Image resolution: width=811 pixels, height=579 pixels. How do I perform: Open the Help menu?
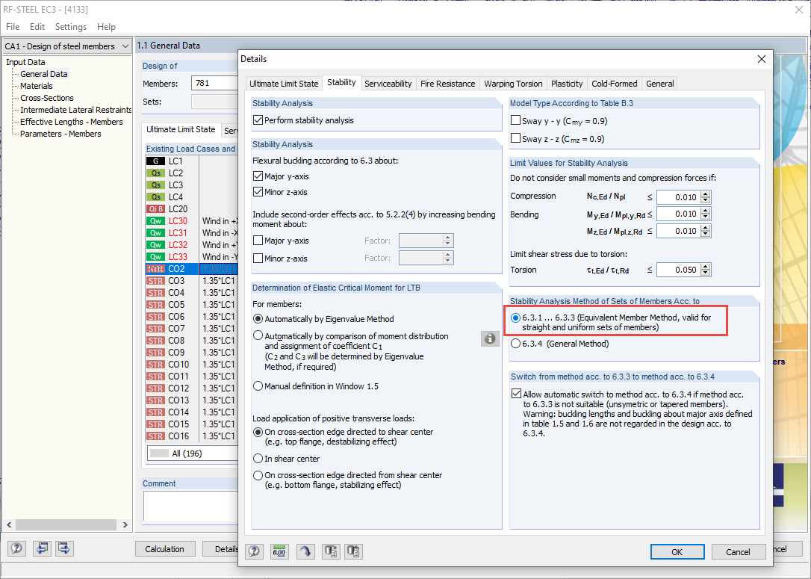pos(107,27)
